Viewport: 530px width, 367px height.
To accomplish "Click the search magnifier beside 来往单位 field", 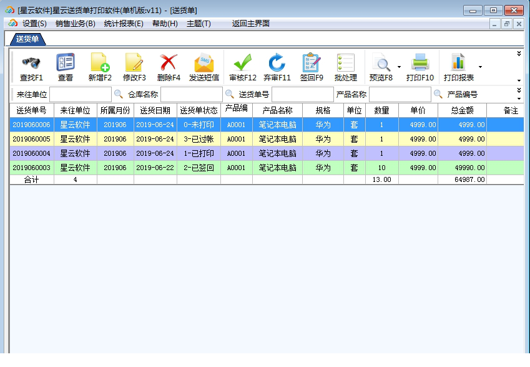I will click(118, 95).
